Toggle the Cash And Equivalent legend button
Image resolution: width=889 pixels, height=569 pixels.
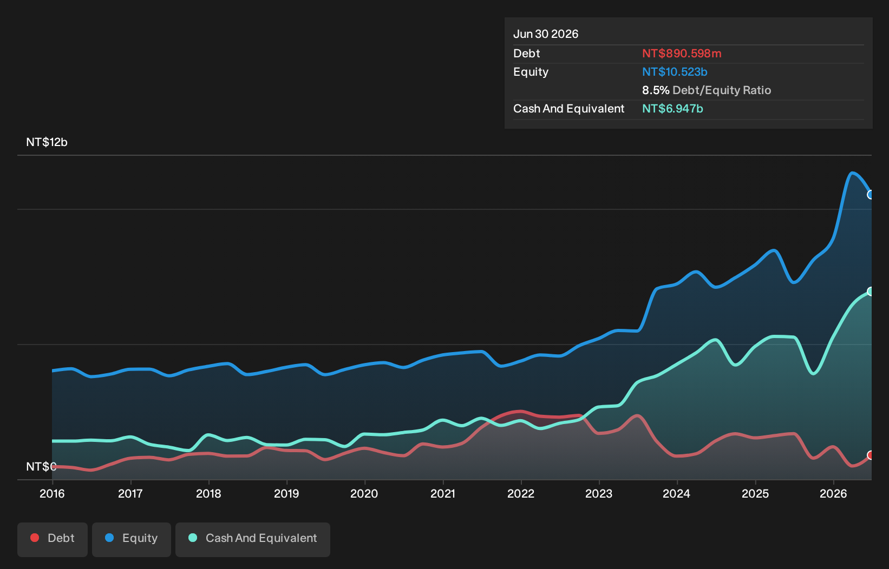[253, 539]
